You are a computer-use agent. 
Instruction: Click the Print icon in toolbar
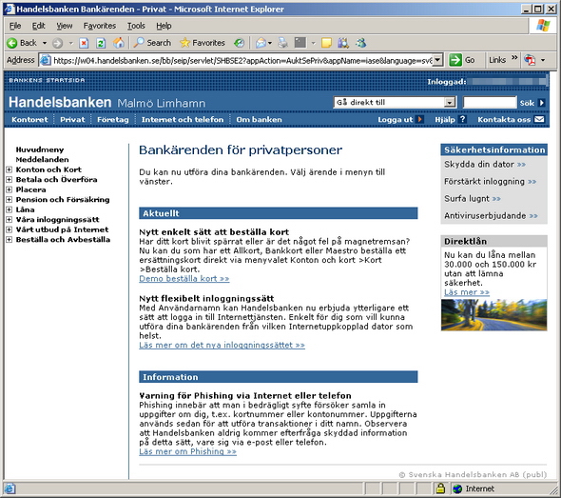[x=282, y=43]
